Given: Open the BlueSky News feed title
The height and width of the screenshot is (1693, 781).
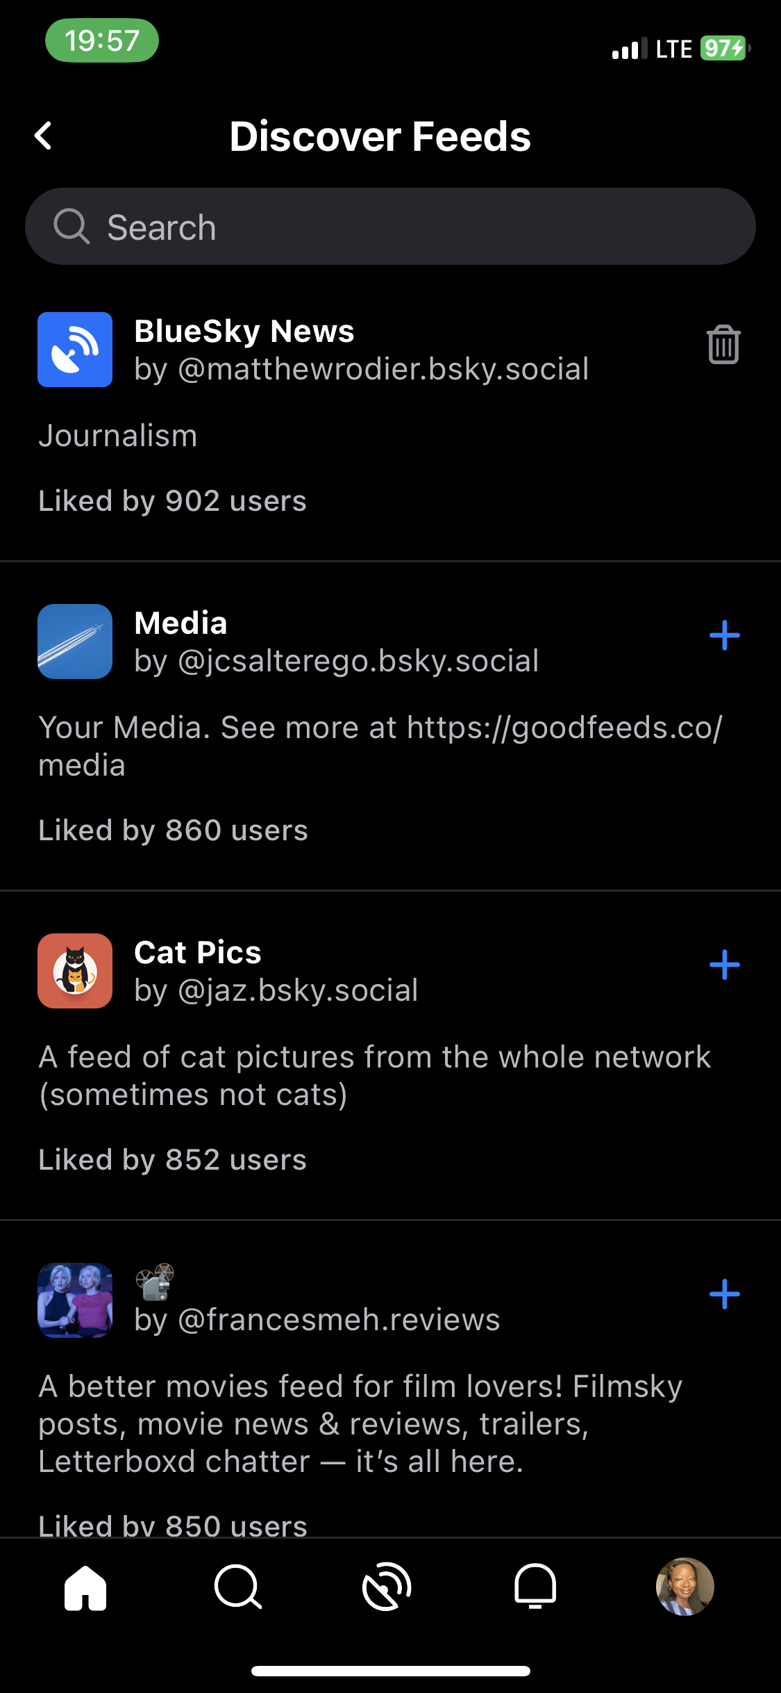Looking at the screenshot, I should click(x=244, y=331).
